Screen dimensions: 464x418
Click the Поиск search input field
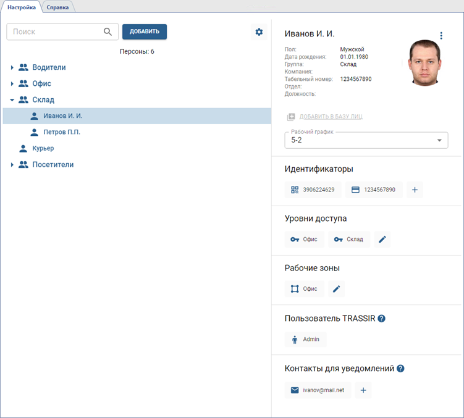point(54,32)
